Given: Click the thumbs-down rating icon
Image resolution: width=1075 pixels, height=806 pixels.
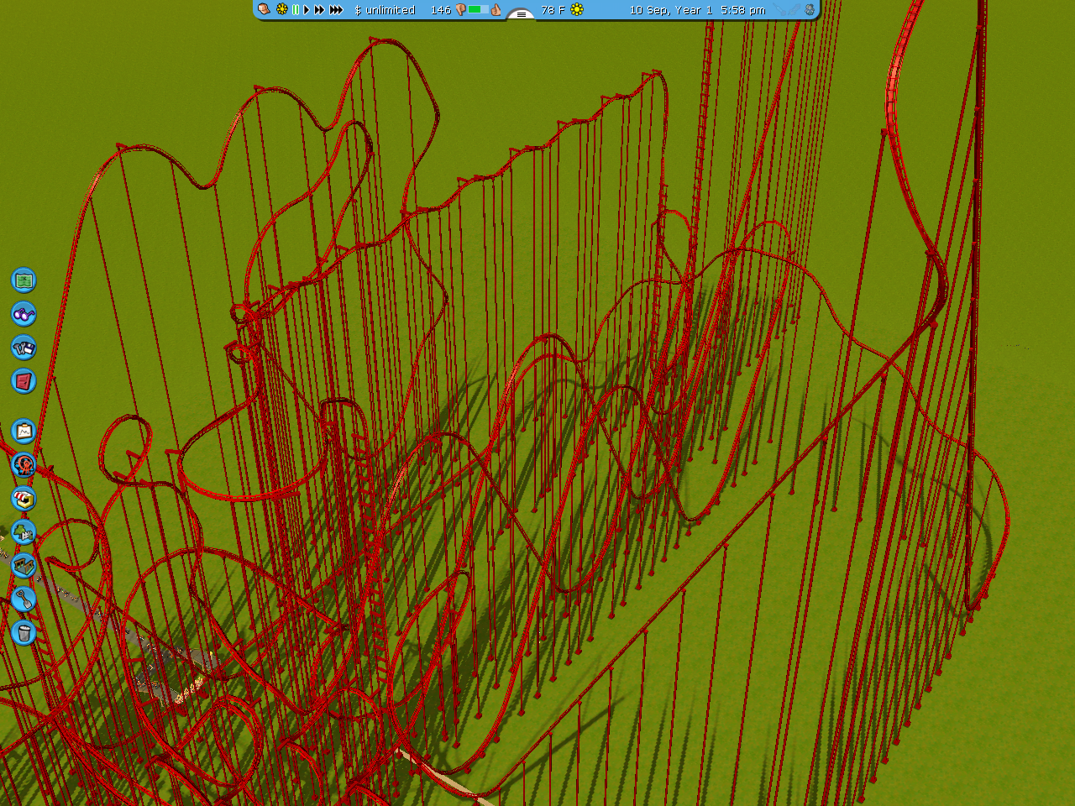Looking at the screenshot, I should coord(460,10).
